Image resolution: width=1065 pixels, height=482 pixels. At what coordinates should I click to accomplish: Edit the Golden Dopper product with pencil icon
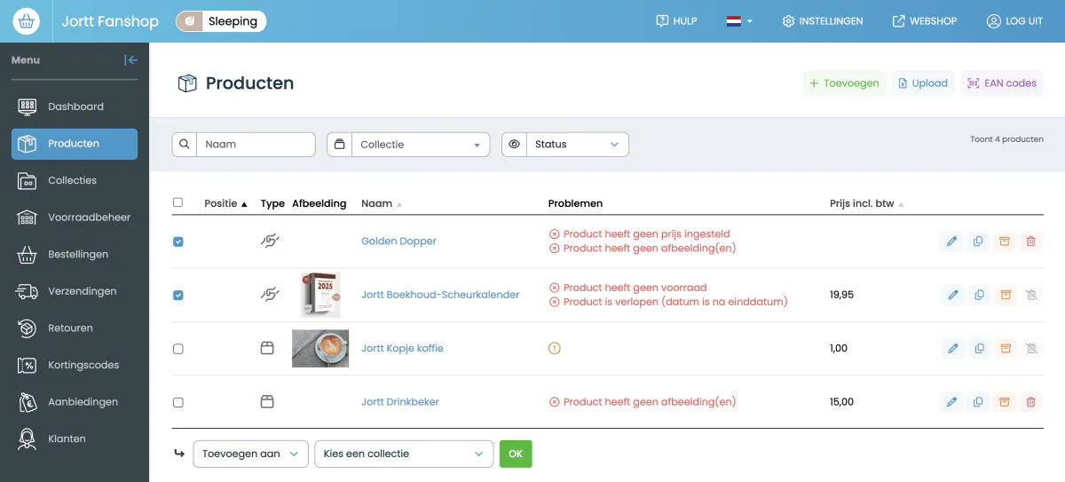(x=952, y=241)
